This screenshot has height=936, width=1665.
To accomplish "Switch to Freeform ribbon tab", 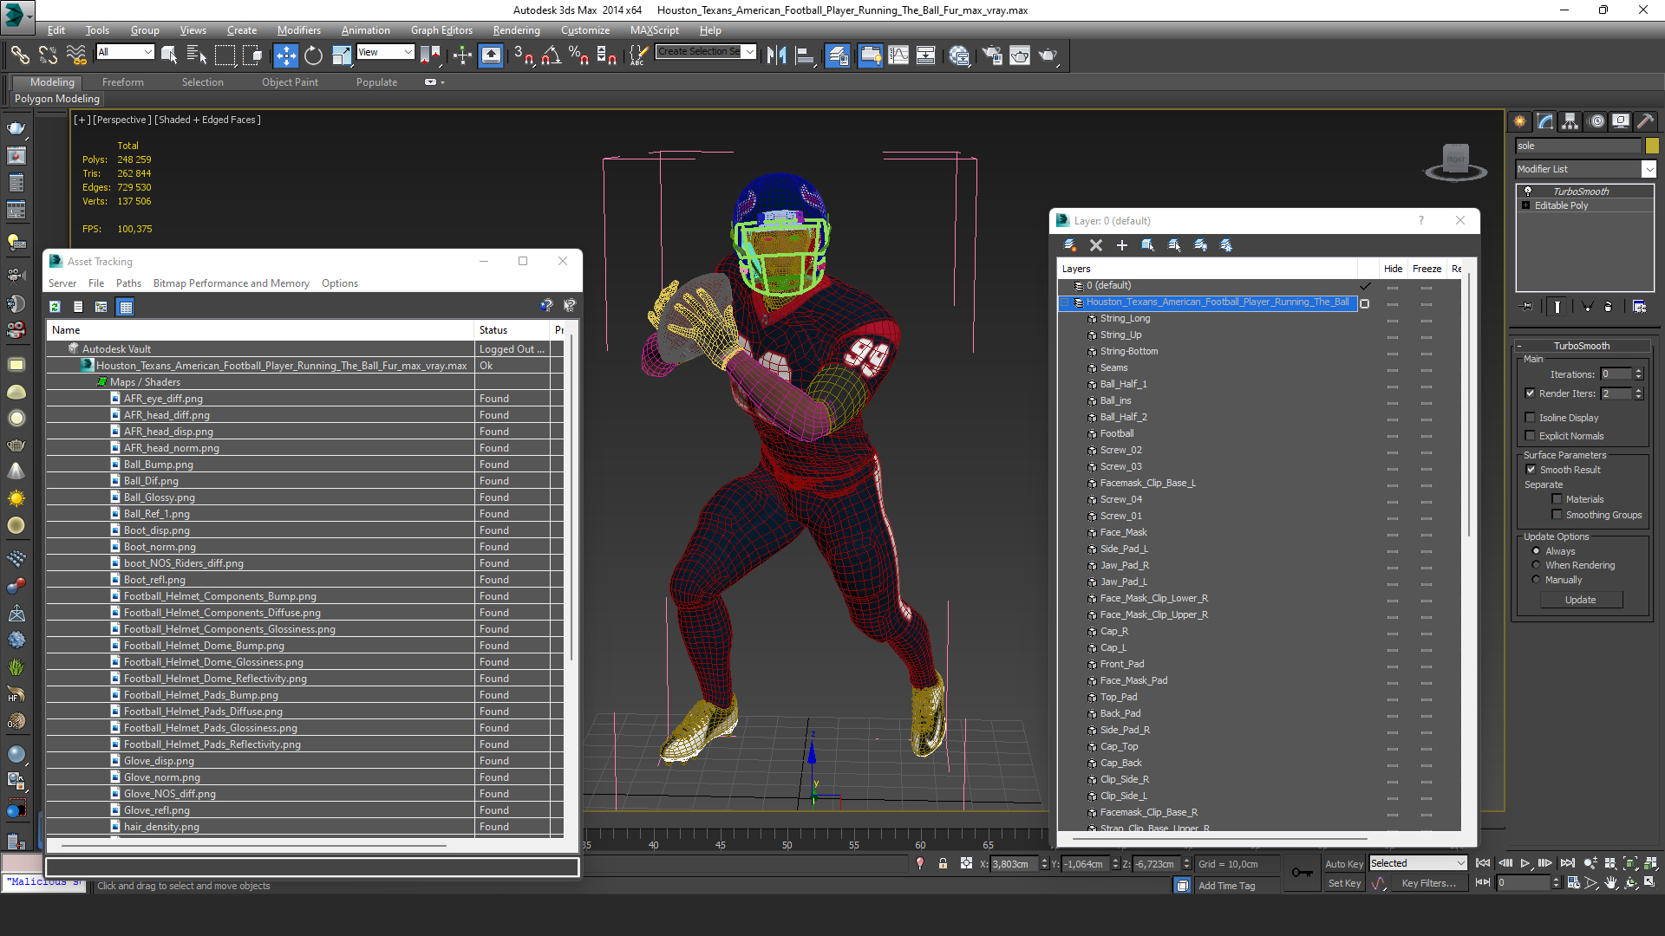I will [122, 82].
